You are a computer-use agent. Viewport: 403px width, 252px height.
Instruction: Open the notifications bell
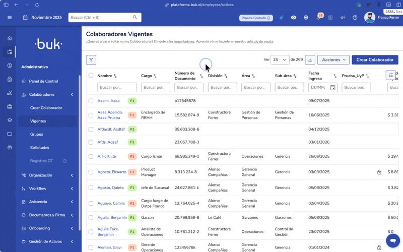coord(318,18)
